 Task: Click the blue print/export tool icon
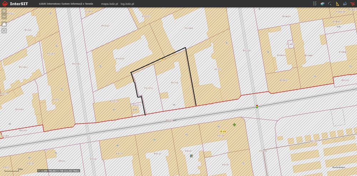pos(345,4)
